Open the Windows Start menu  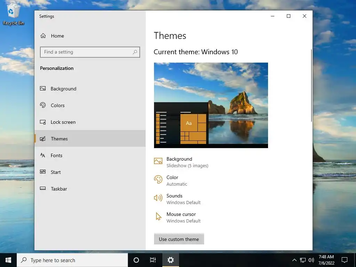click(8, 260)
